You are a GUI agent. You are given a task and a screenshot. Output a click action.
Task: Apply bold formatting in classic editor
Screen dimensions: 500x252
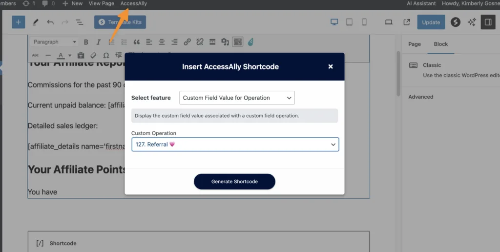[x=86, y=42]
